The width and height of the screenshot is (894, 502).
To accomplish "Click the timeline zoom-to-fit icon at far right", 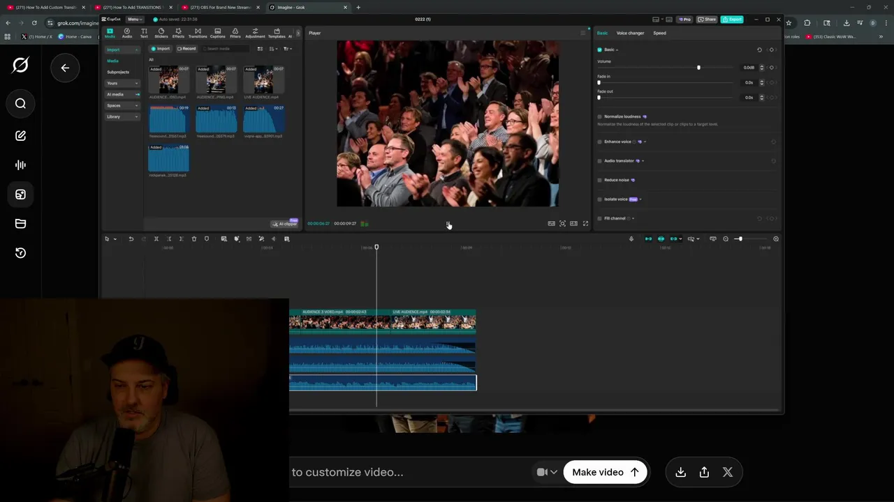I will (x=776, y=239).
